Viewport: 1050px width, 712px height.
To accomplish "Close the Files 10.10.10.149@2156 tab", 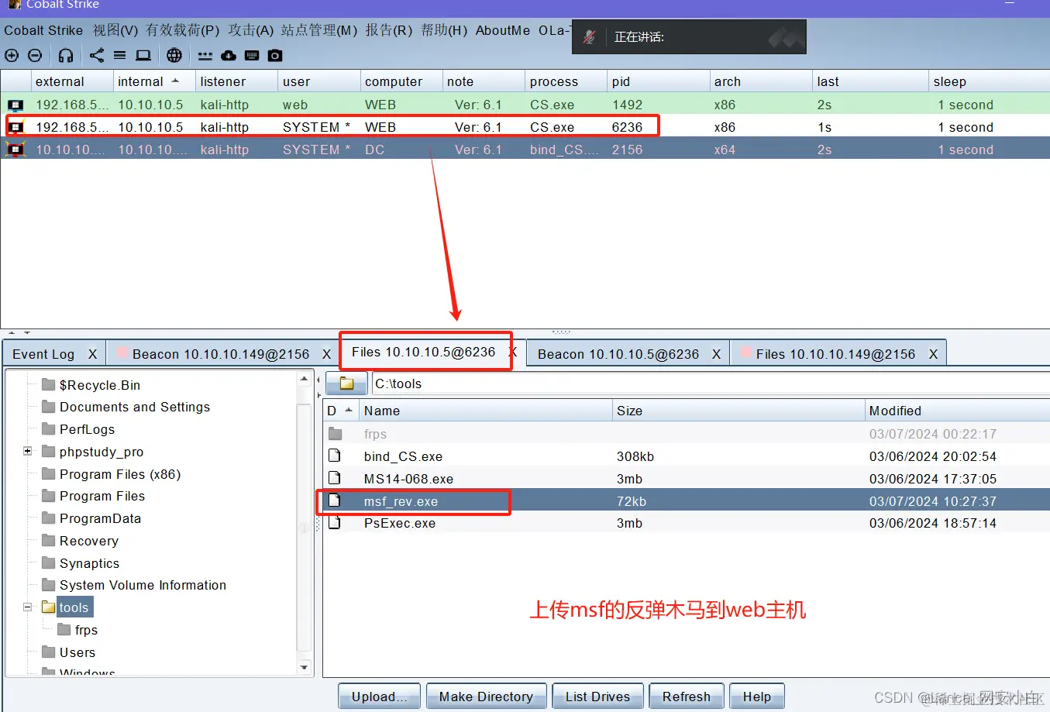I will point(933,354).
